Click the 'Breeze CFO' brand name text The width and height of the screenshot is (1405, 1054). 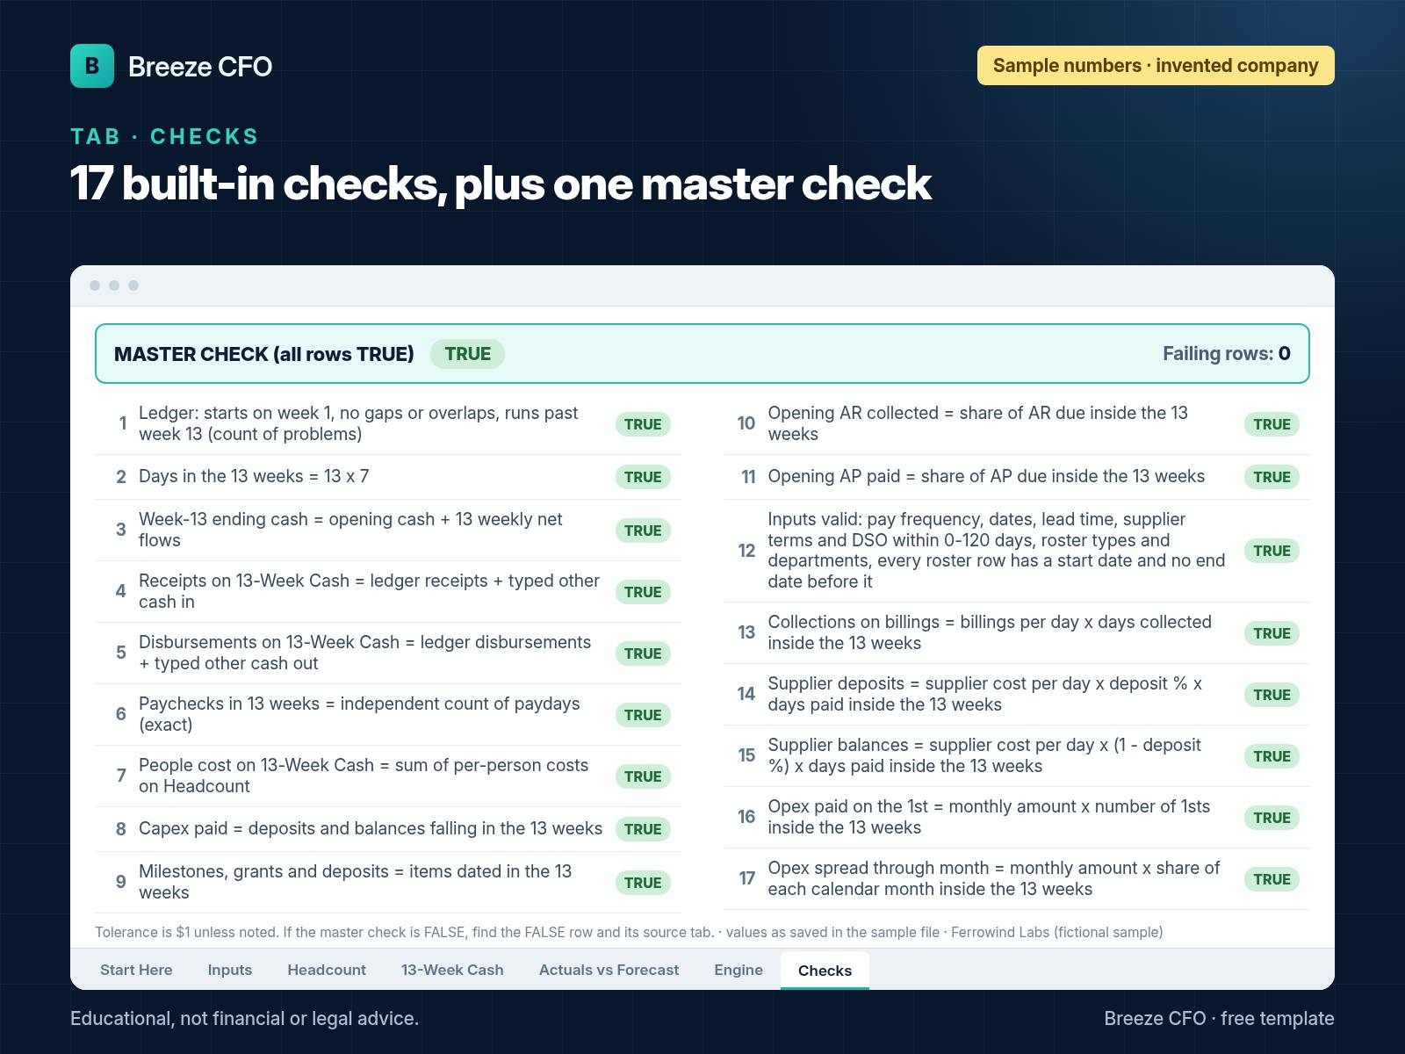point(200,66)
